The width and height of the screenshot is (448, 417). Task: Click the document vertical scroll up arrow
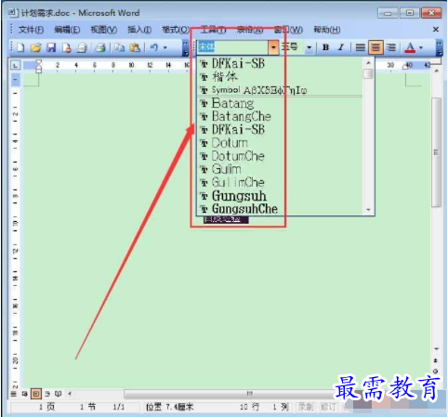pos(436,71)
